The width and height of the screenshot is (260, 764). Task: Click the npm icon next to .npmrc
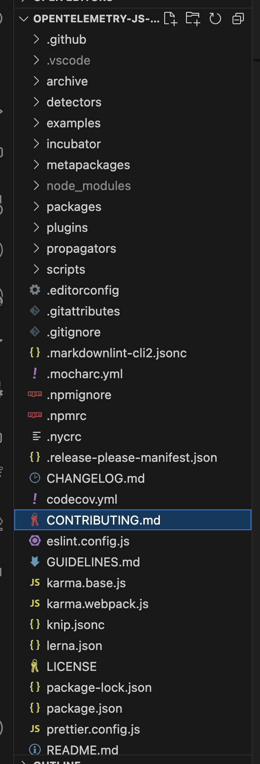click(35, 415)
